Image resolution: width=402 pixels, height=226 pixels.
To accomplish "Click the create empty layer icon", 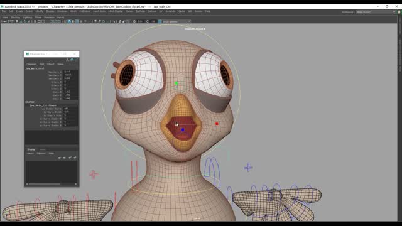I will click(70, 158).
